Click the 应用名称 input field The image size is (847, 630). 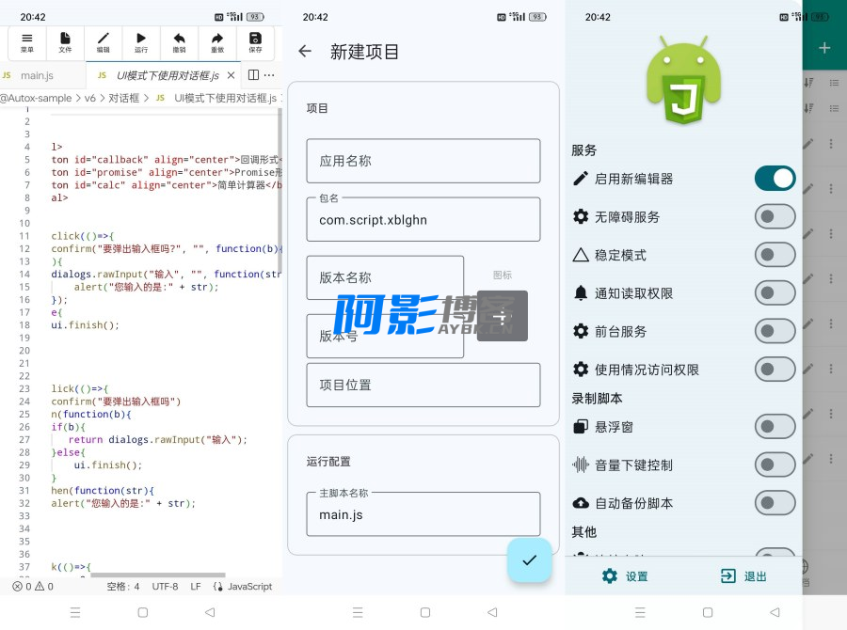(x=423, y=161)
